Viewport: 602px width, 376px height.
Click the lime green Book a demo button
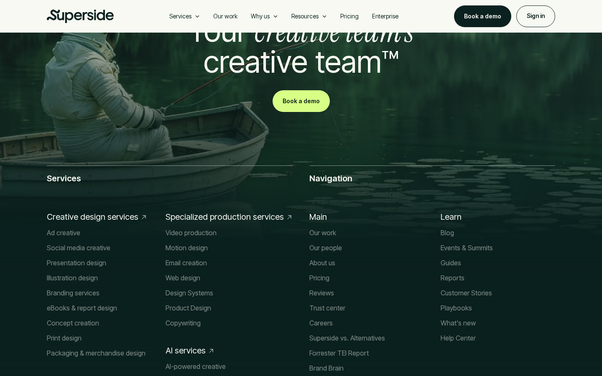301,101
